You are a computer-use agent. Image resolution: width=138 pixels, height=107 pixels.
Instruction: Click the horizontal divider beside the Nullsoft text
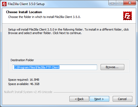coord(93,92)
